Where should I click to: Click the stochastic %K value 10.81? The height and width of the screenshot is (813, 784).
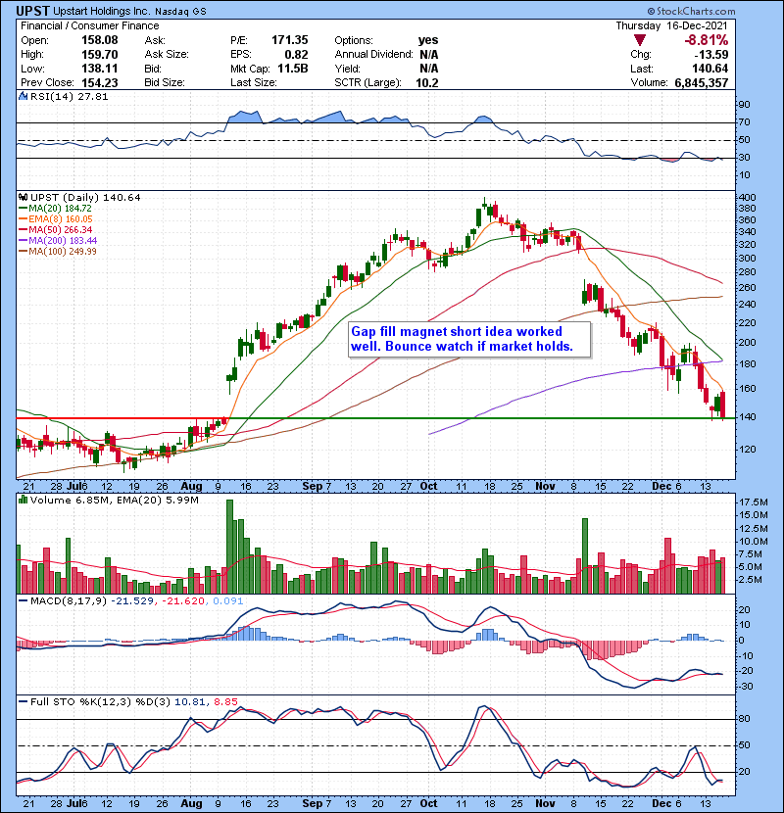[x=189, y=702]
